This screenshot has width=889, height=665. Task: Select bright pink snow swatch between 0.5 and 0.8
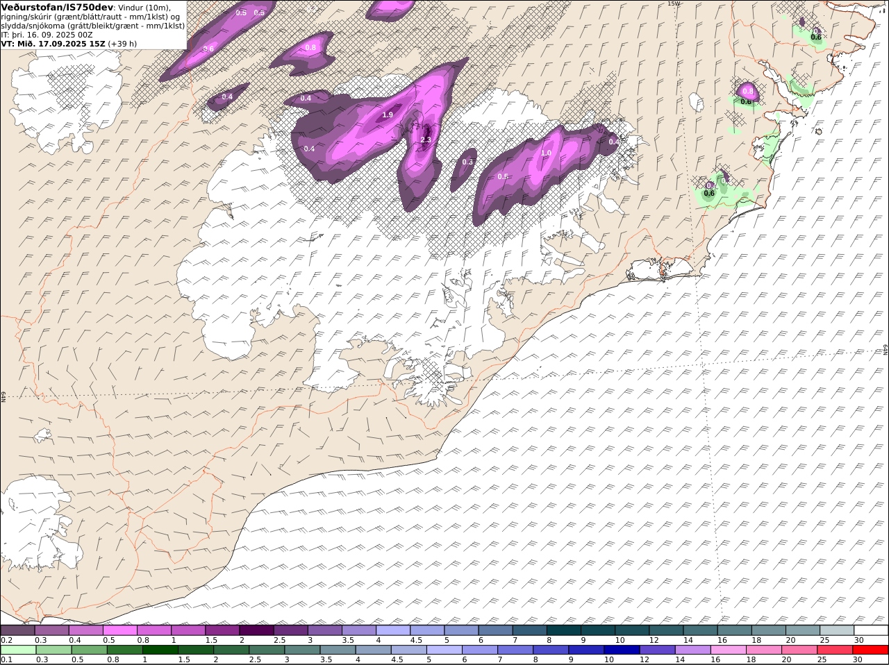[120, 630]
